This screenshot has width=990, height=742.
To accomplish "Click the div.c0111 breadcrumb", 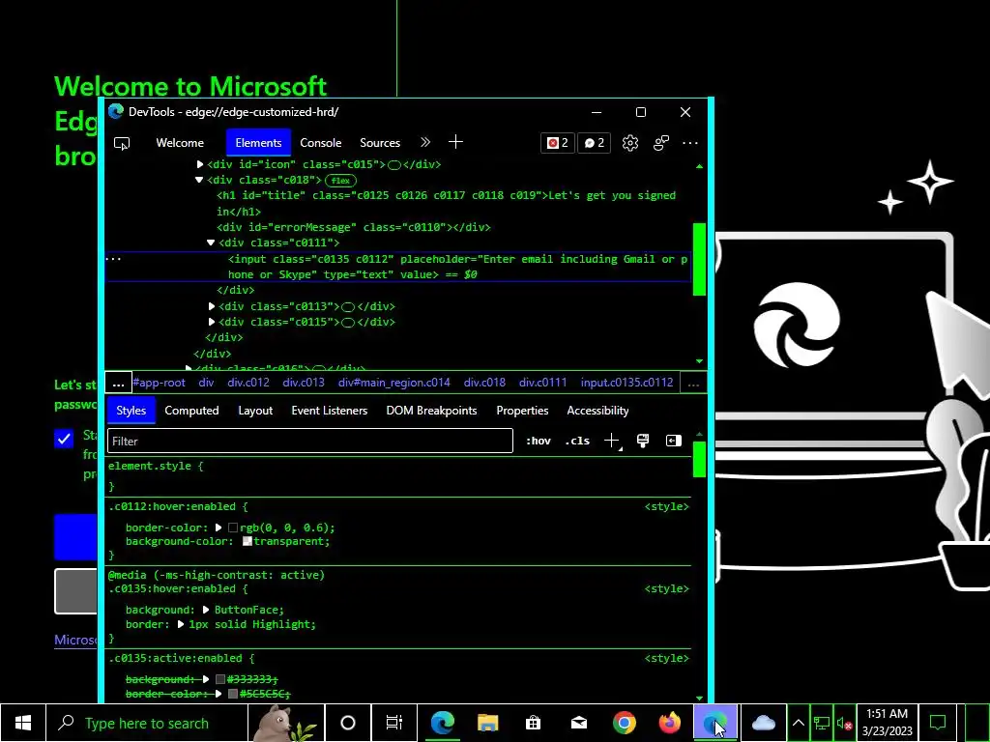I will coord(543,383).
